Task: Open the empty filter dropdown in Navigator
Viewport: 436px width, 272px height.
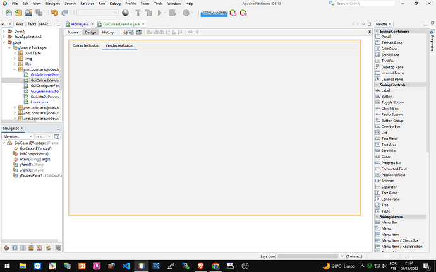Action: click(x=44, y=136)
